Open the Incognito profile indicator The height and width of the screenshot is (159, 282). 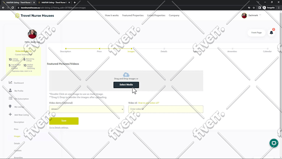click(x=269, y=7)
